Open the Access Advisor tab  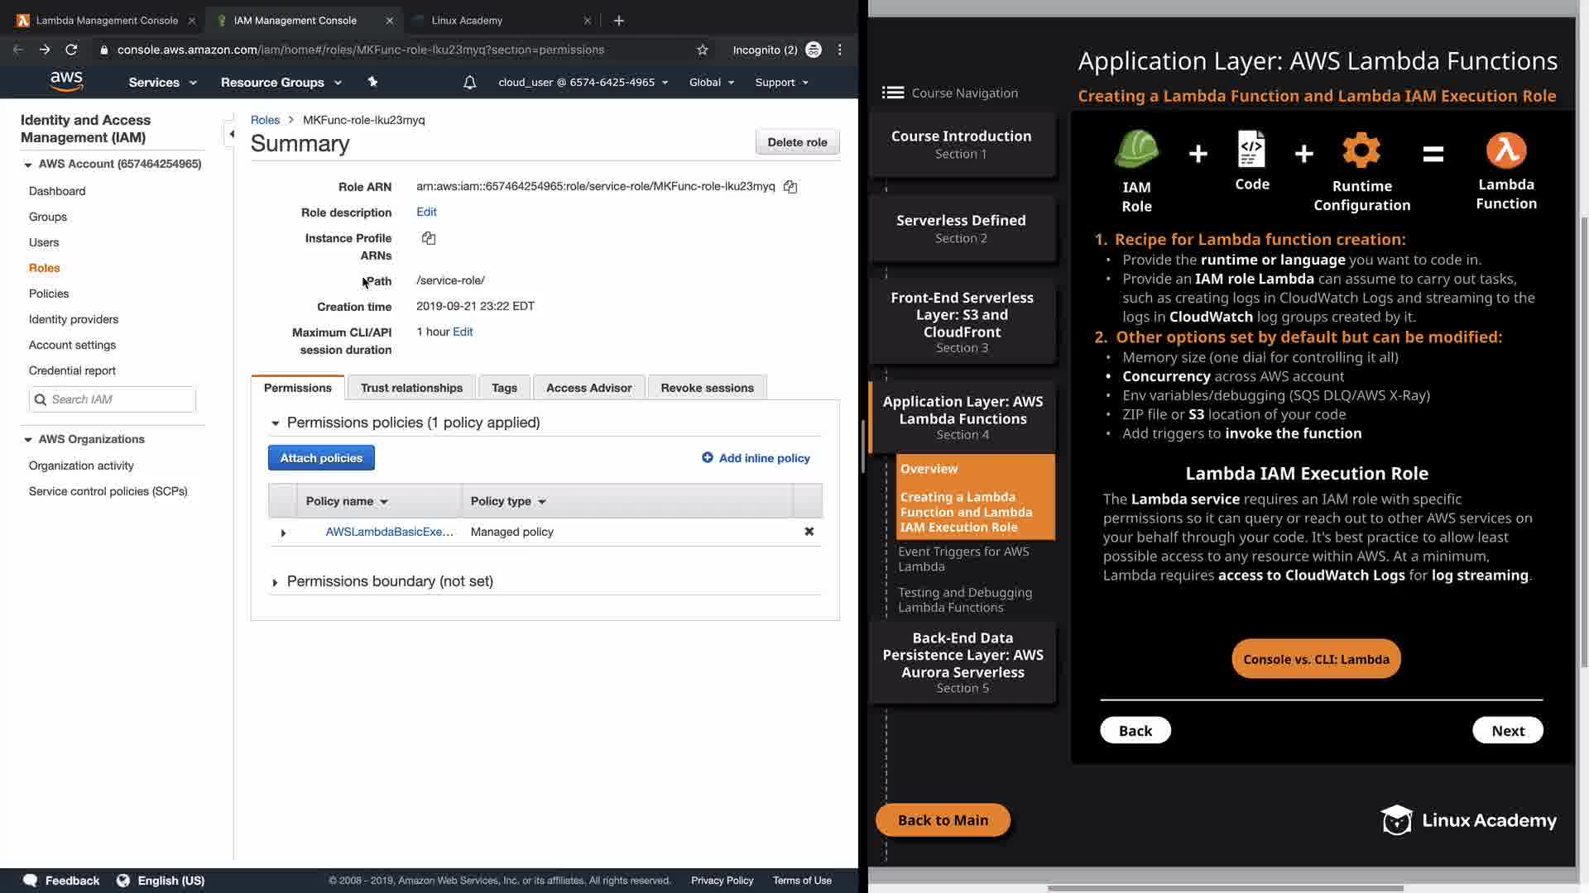pos(588,388)
